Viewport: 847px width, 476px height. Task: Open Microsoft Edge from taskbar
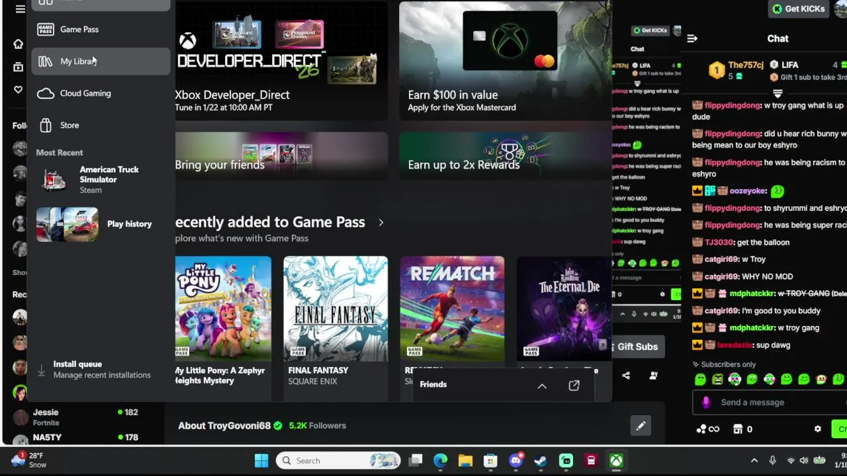pos(440,461)
